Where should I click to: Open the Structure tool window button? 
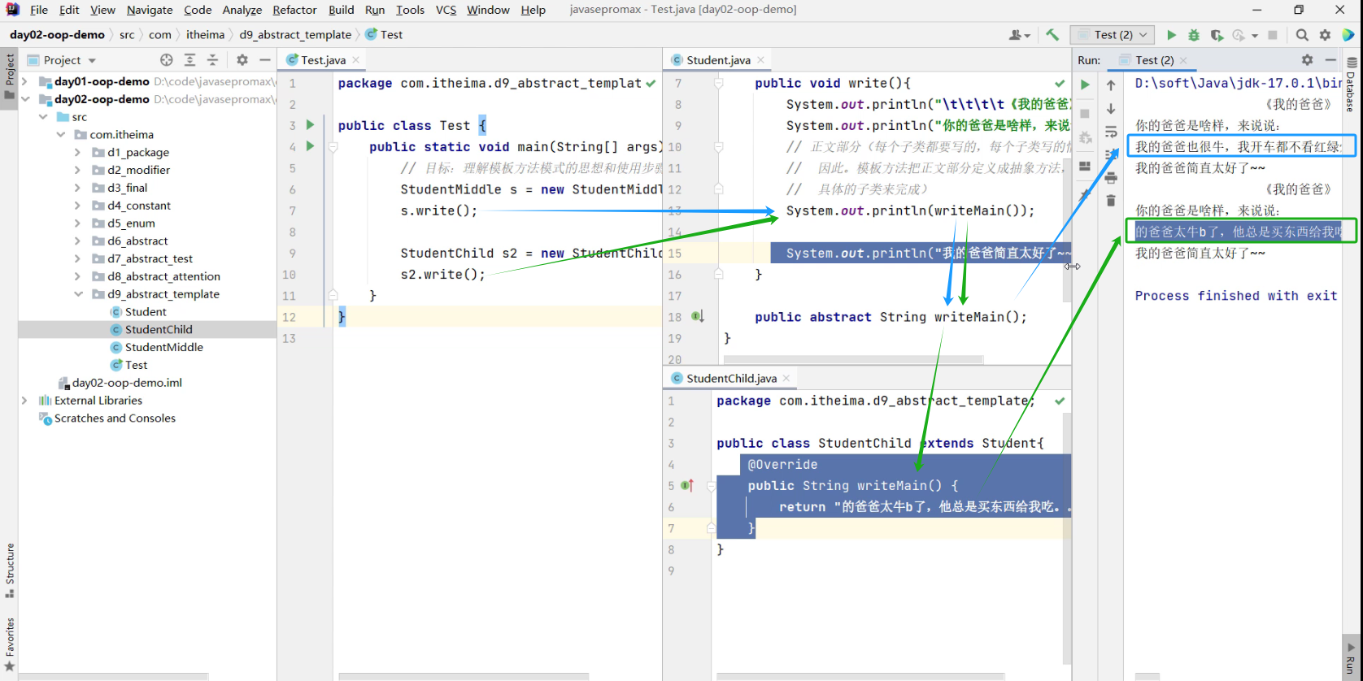(9, 570)
